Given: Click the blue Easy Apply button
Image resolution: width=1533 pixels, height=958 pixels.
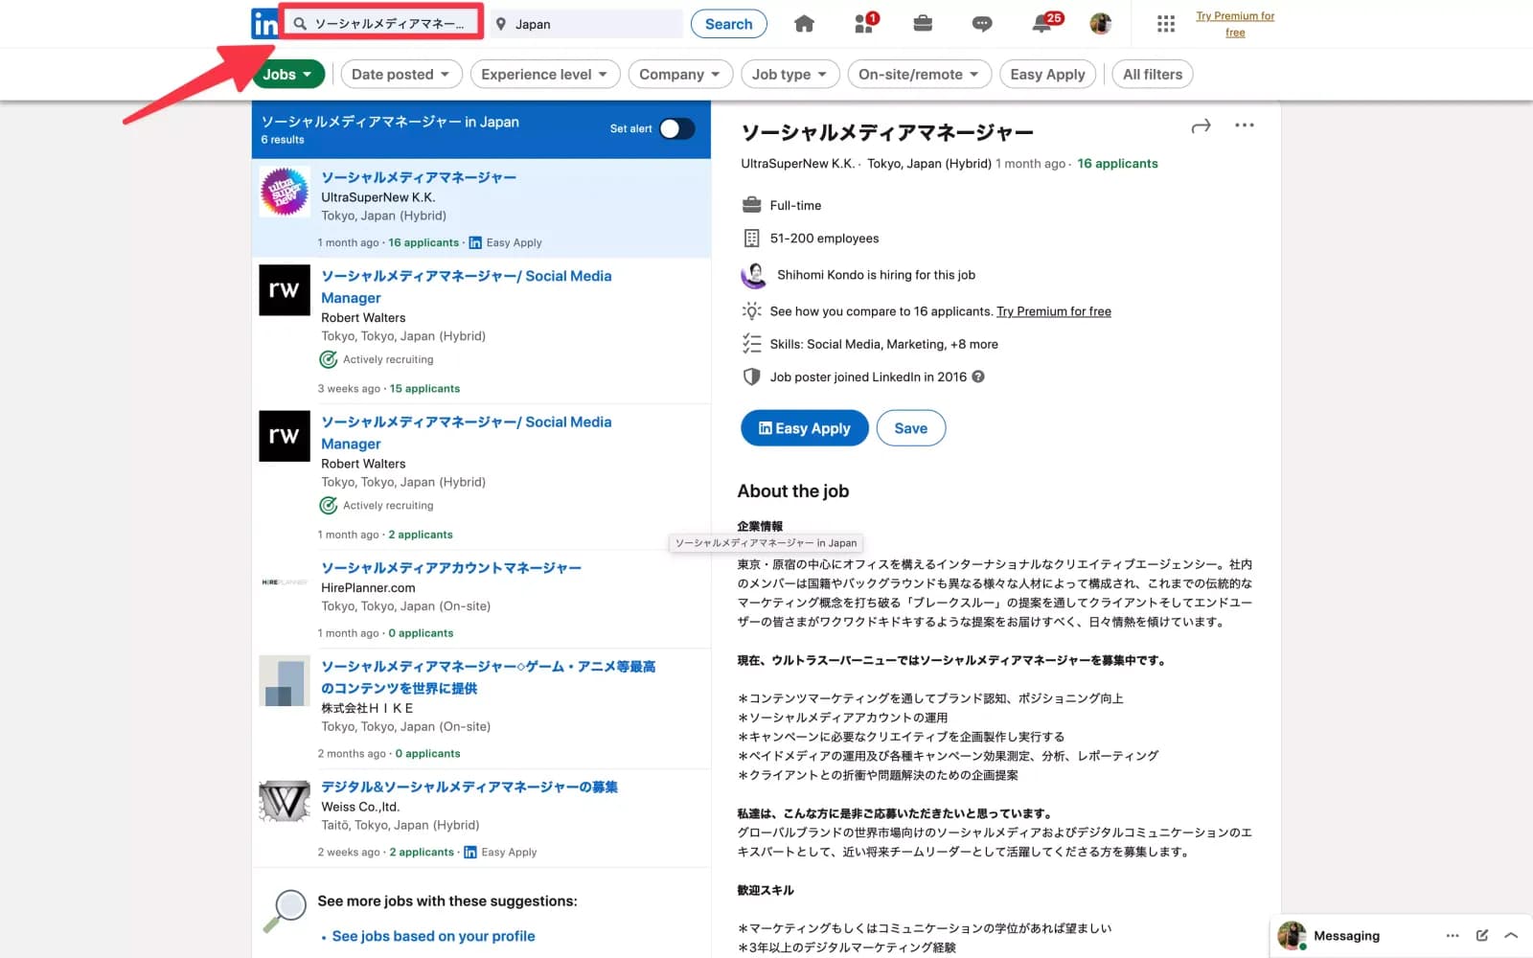Looking at the screenshot, I should pos(804,428).
